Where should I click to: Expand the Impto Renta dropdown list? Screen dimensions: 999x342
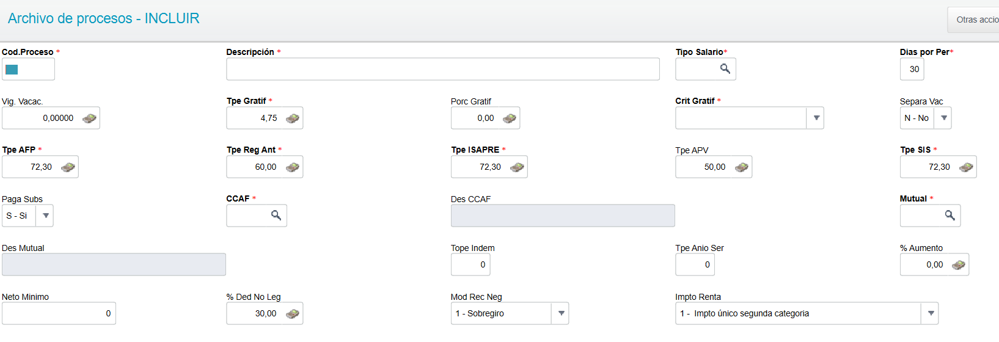[930, 313]
